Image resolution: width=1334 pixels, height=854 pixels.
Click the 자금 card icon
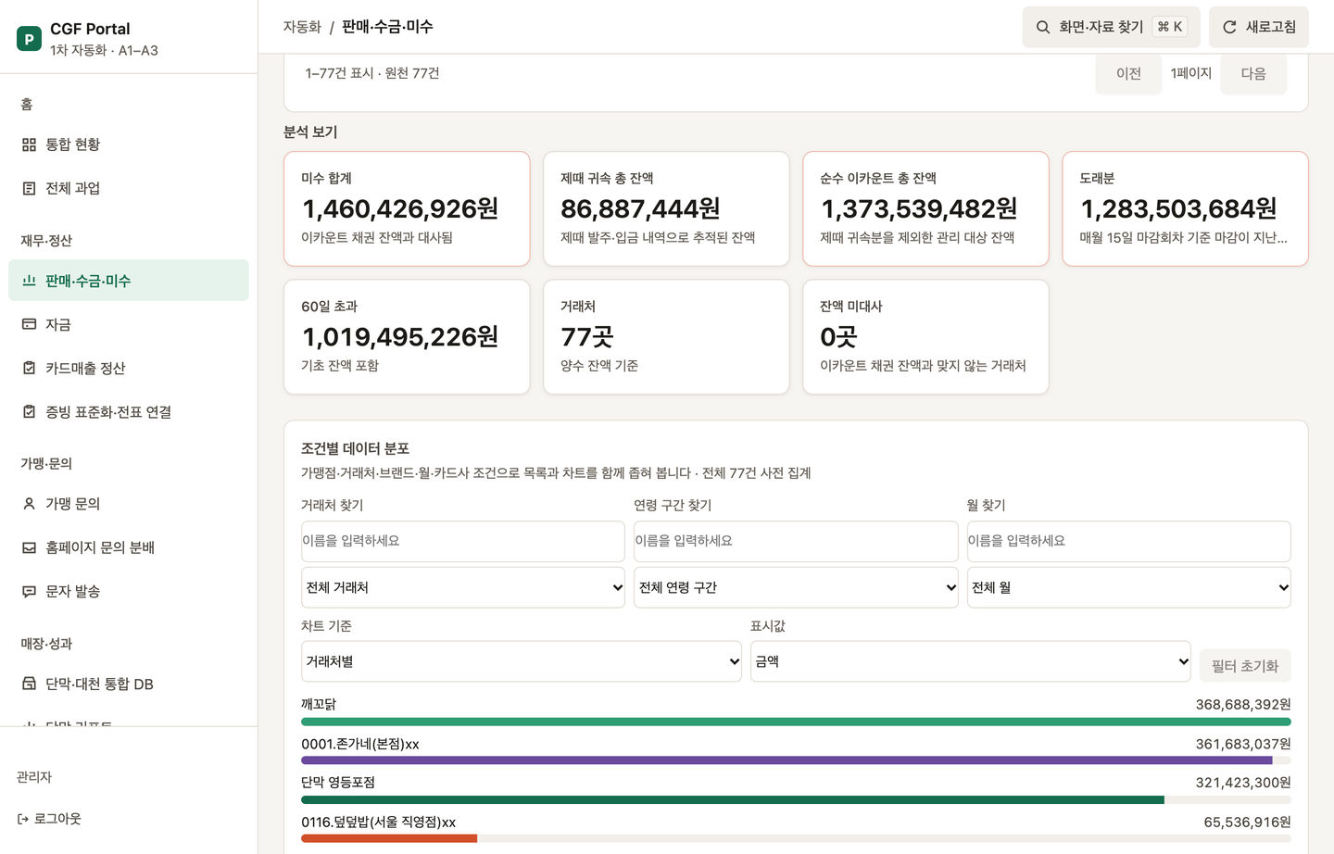tap(29, 324)
